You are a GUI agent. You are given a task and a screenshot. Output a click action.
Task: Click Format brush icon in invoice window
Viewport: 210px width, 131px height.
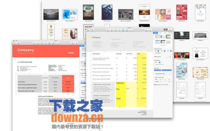click(x=166, y=30)
